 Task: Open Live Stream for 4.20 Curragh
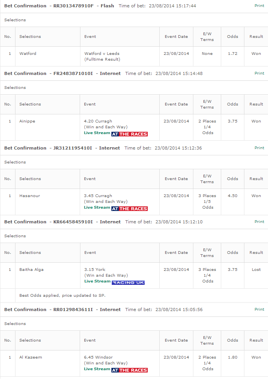click(x=97, y=133)
